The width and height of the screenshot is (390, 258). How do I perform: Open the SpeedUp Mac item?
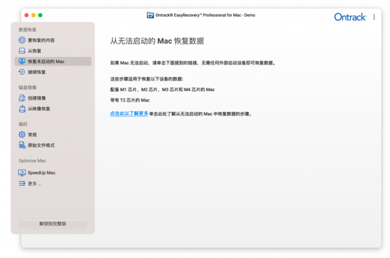[53, 173]
